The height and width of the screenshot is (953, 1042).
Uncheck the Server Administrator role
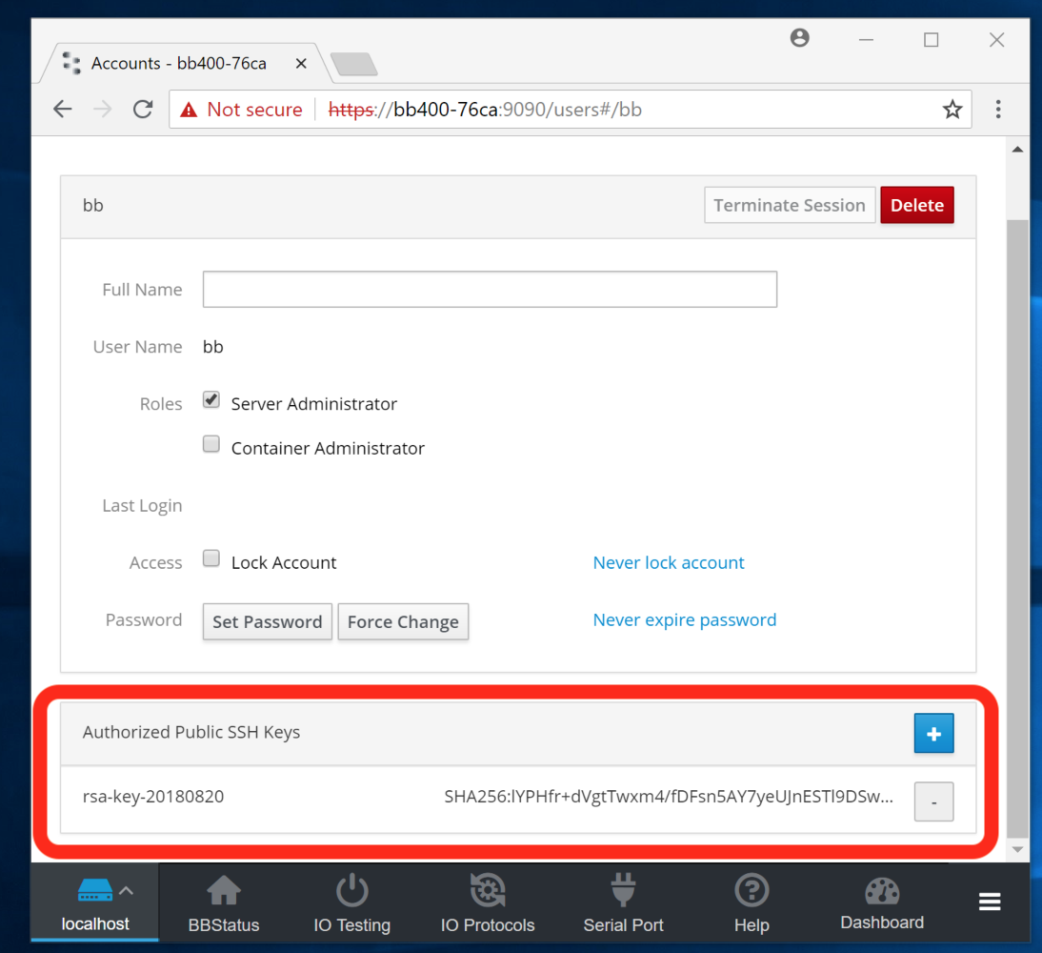[x=211, y=401]
